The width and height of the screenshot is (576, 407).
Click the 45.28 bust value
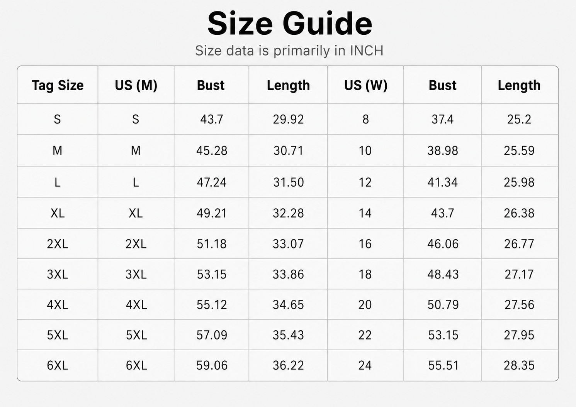click(x=211, y=150)
